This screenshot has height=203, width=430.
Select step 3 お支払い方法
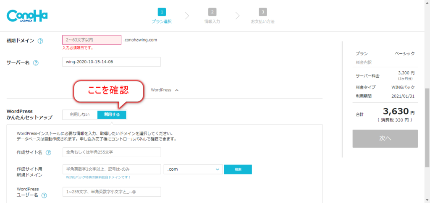(x=262, y=16)
